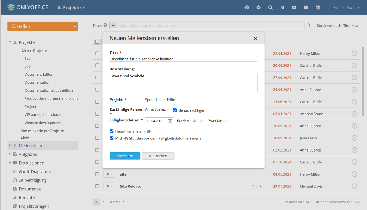
Task: Open the Projekte module dropdown in header
Action: click(71, 7)
